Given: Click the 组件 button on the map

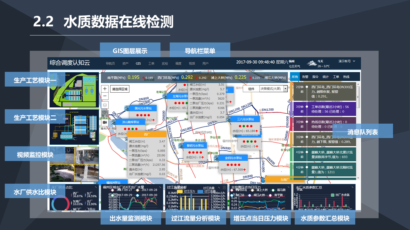Looking at the screenshot, I should (251, 89).
